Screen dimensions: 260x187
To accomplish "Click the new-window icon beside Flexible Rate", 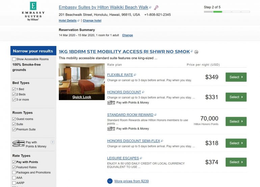I will coord(135,75).
